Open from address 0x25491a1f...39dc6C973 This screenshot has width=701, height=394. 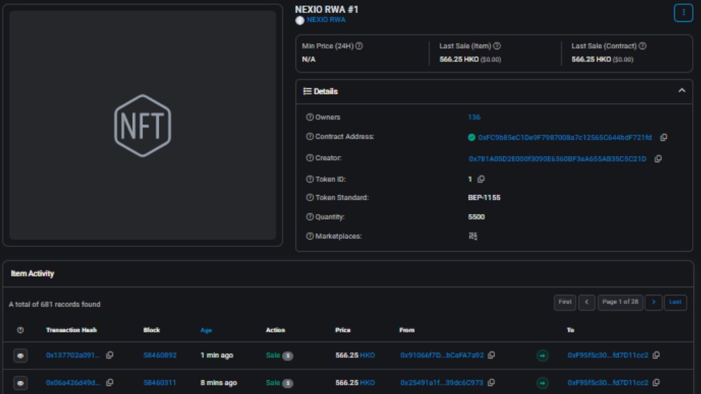442,382
